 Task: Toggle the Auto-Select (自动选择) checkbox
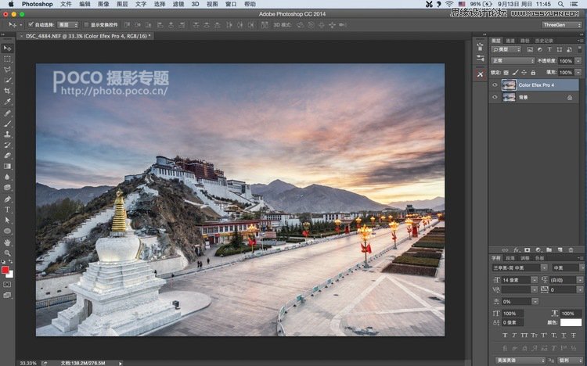31,25
